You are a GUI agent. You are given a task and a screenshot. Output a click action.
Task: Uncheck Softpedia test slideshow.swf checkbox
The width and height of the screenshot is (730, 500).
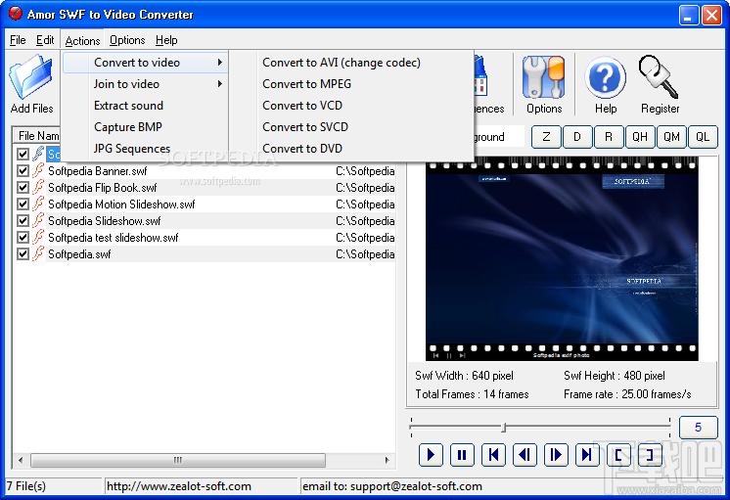(x=23, y=238)
